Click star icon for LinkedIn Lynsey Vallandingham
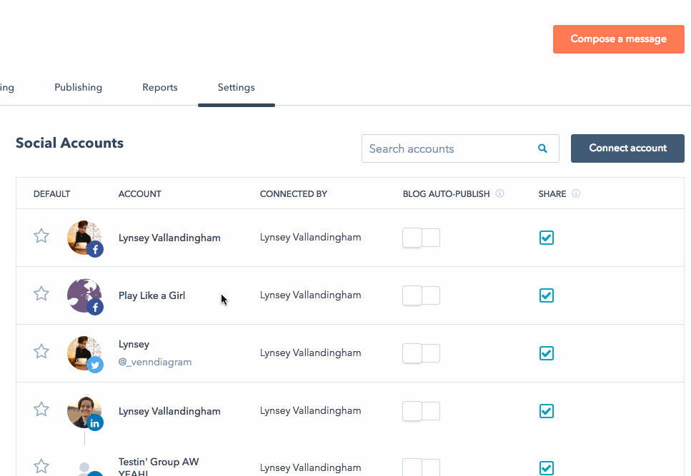This screenshot has height=476, width=691. (41, 409)
